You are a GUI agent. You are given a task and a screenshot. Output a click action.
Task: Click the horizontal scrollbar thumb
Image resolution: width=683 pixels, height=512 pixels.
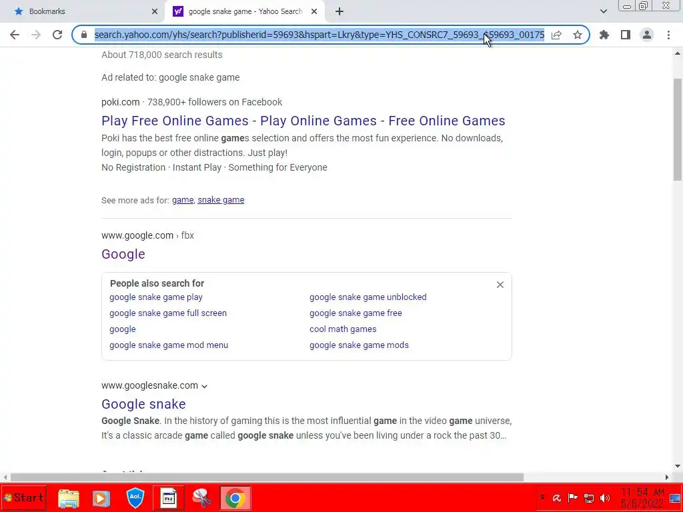(267, 477)
